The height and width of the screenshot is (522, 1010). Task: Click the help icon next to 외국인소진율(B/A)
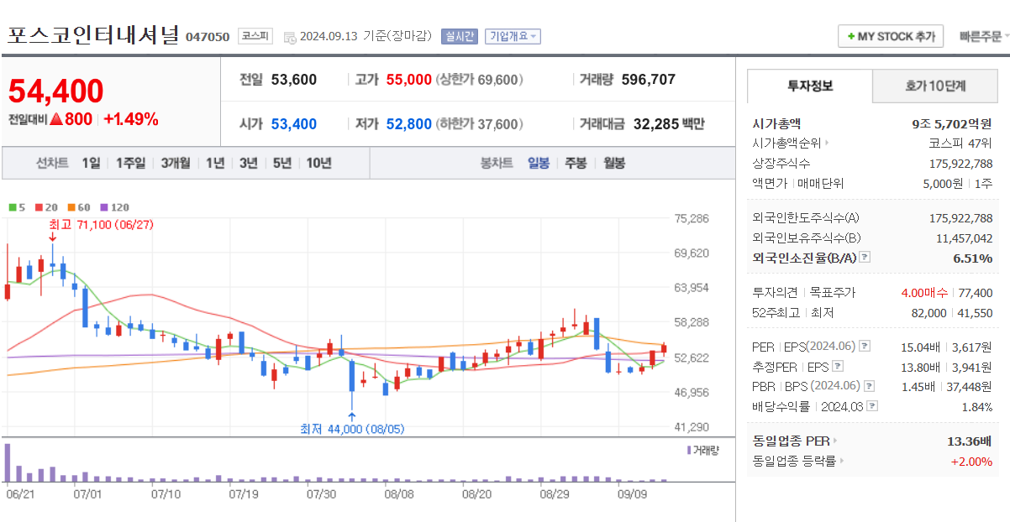tap(865, 258)
